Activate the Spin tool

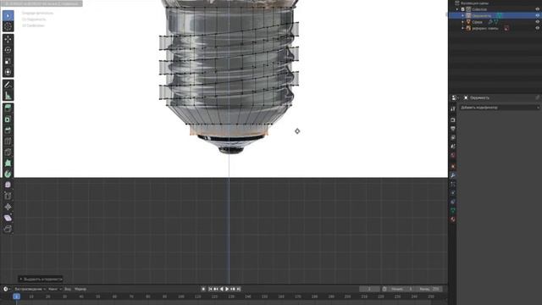click(x=8, y=175)
